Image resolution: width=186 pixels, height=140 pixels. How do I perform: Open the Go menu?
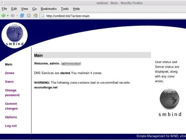pyautogui.click(x=35, y=9)
